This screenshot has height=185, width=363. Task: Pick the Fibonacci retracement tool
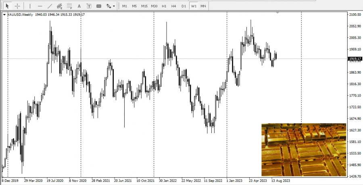[x=69, y=6]
